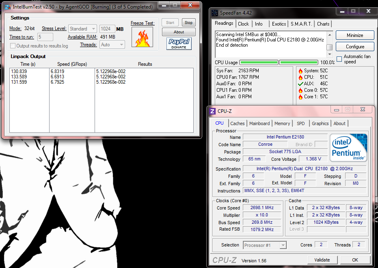Open the Stress Level dropdown
This screenshot has height=268, width=378.
(82, 29)
